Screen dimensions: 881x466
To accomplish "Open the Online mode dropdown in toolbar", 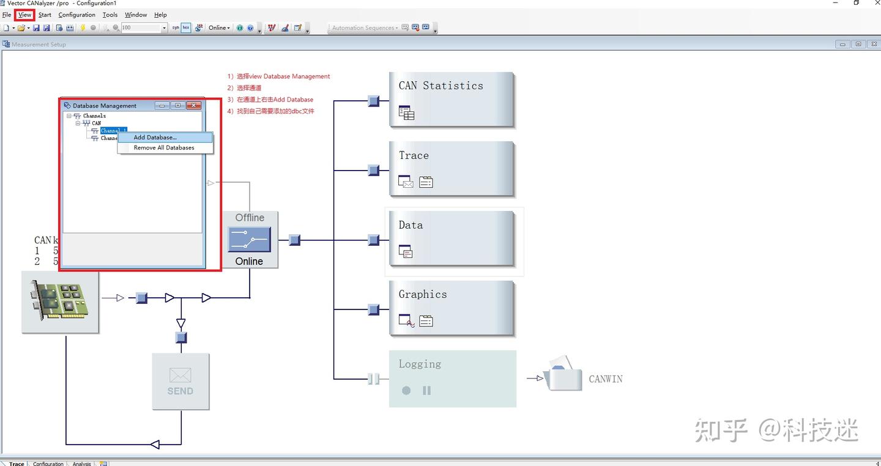I will tap(219, 28).
